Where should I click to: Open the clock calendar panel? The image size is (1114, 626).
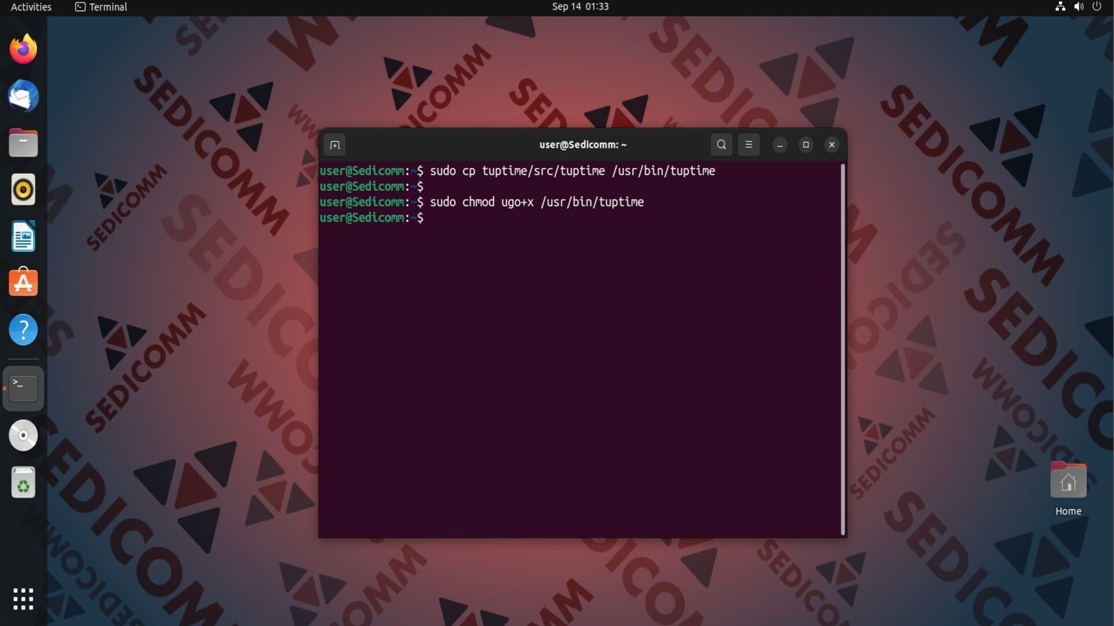click(580, 7)
